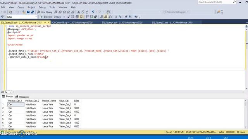
Task: Open the View menu
Action: tap(11, 7)
